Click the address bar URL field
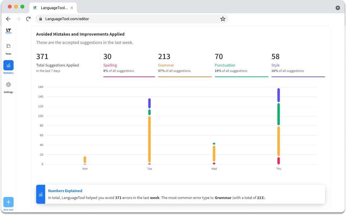 coord(132,19)
